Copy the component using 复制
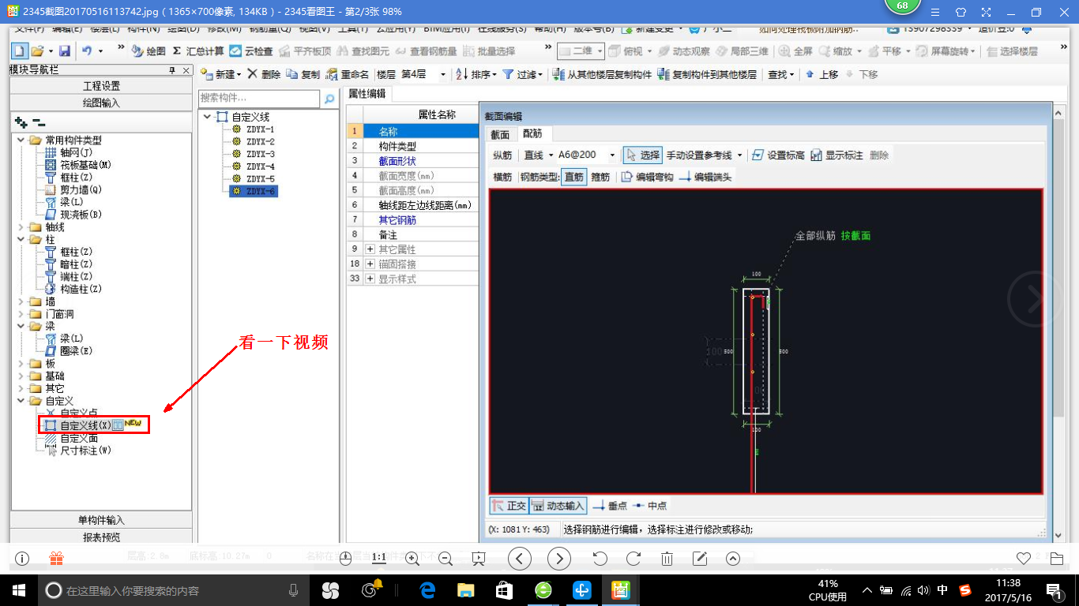1079x606 pixels. [303, 74]
